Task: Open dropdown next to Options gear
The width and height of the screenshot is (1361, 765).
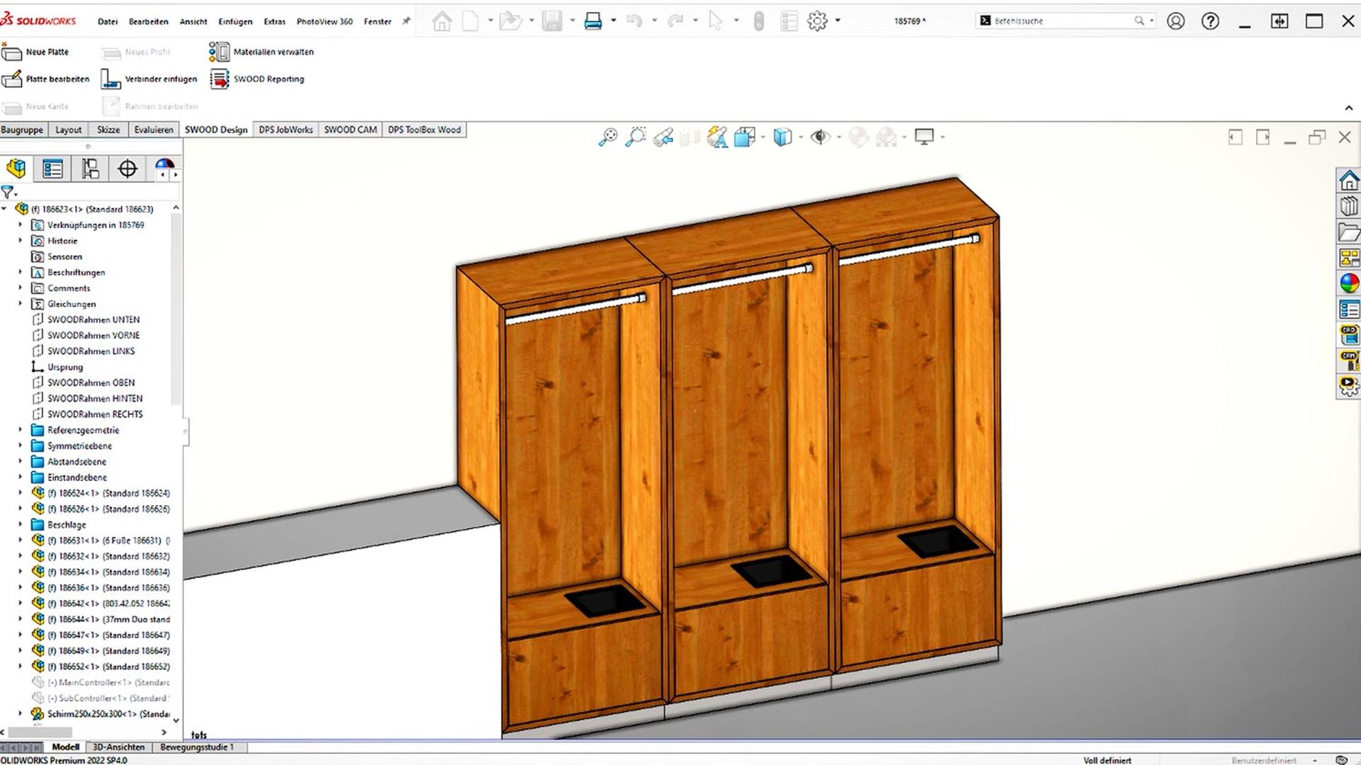Action: pos(838,21)
